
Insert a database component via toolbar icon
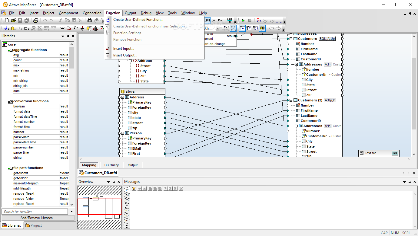(13, 28)
